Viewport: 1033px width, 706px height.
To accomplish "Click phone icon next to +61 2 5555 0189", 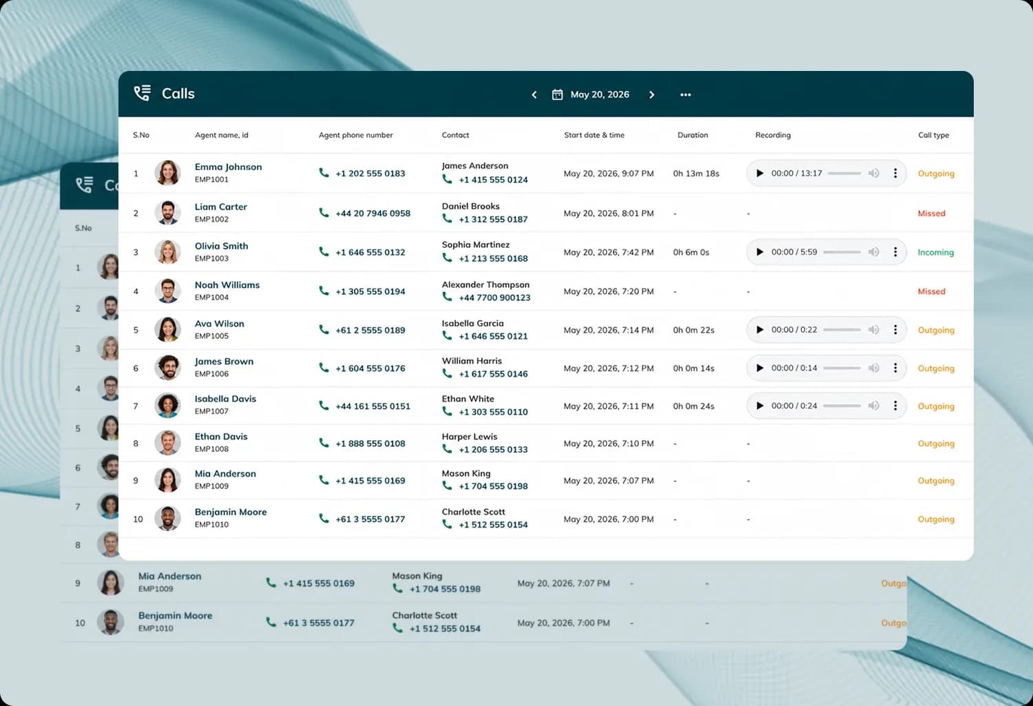I will [324, 329].
